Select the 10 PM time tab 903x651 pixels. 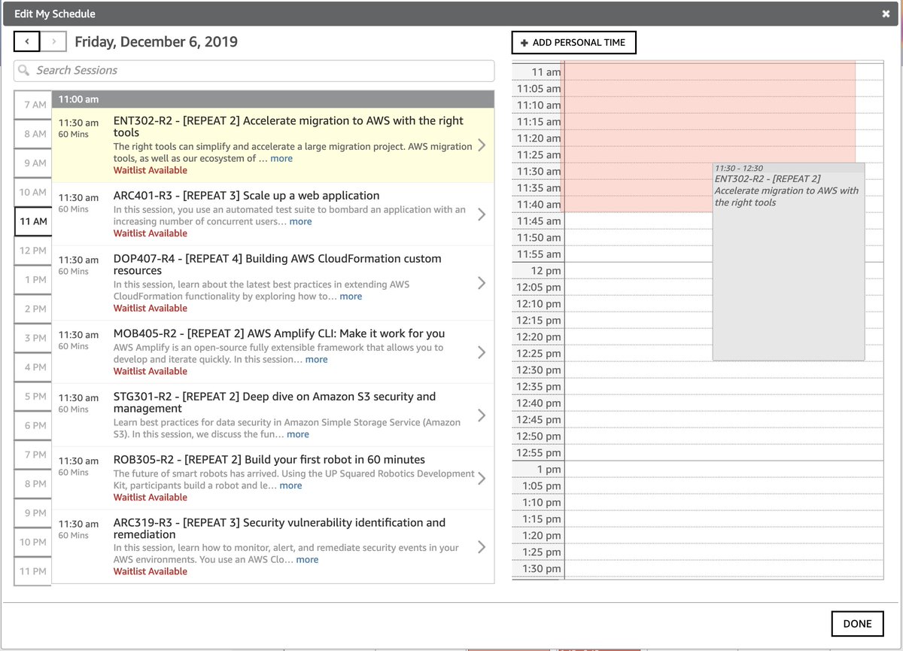pos(33,542)
